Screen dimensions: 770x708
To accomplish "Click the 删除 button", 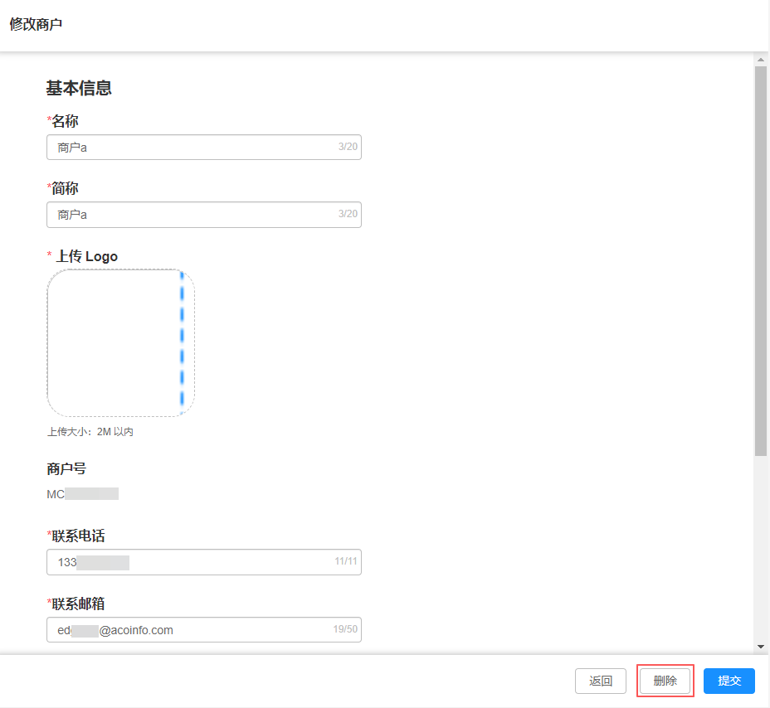I will [665, 681].
